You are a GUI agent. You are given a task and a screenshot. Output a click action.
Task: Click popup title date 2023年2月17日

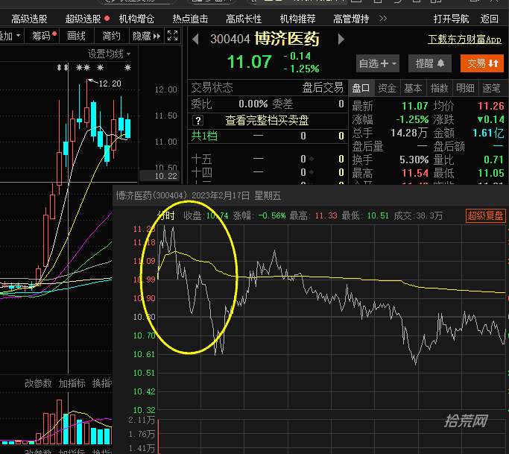[x=221, y=195]
